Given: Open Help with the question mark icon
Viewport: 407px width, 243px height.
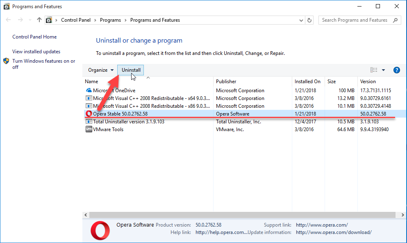Looking at the screenshot, I should click(x=396, y=70).
